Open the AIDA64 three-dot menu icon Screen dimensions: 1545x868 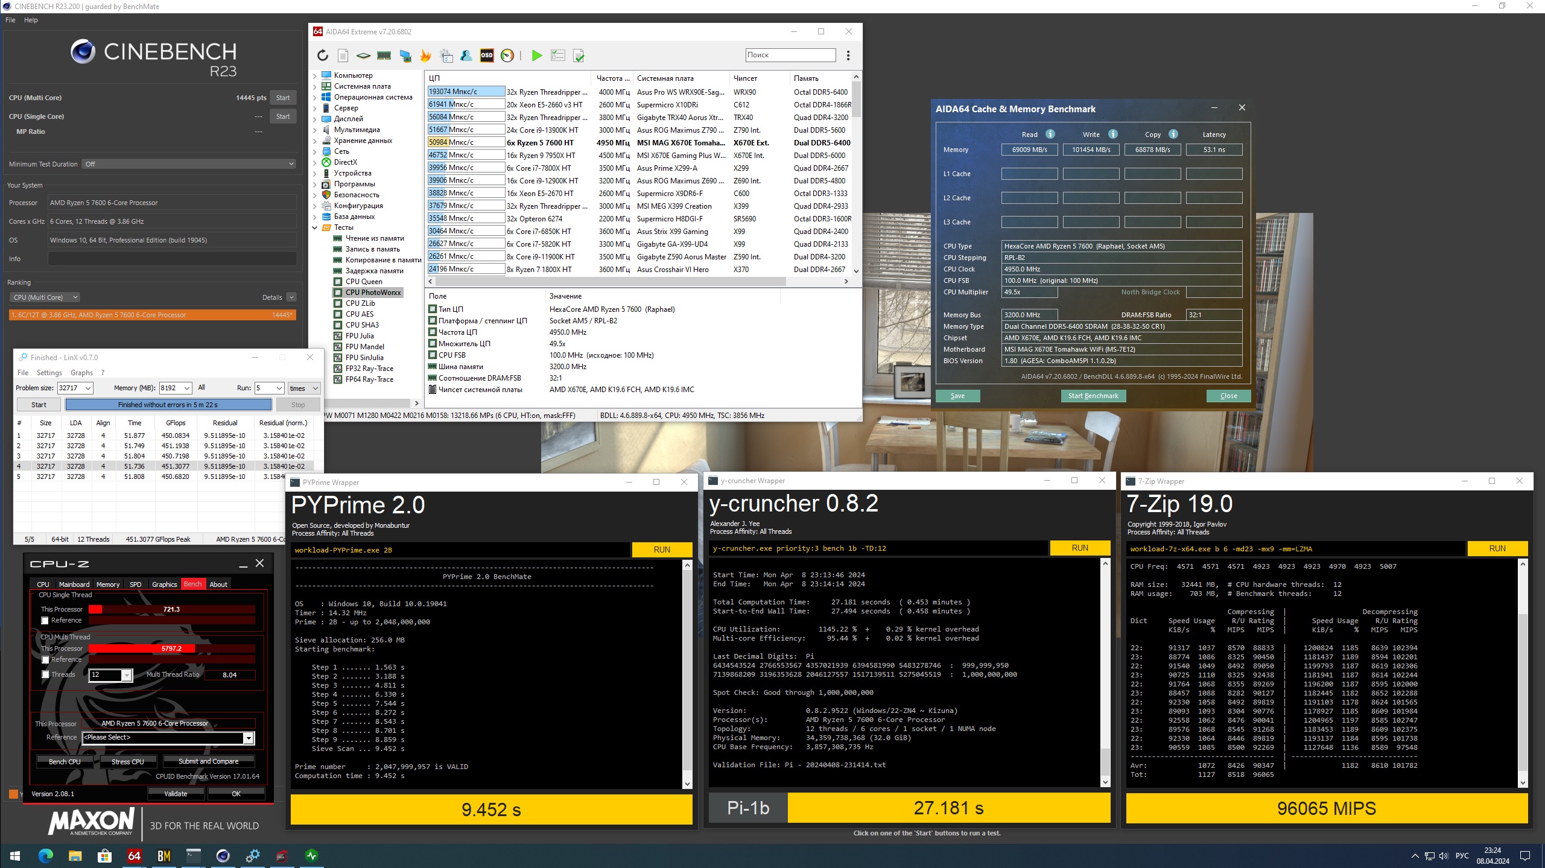[x=848, y=55]
